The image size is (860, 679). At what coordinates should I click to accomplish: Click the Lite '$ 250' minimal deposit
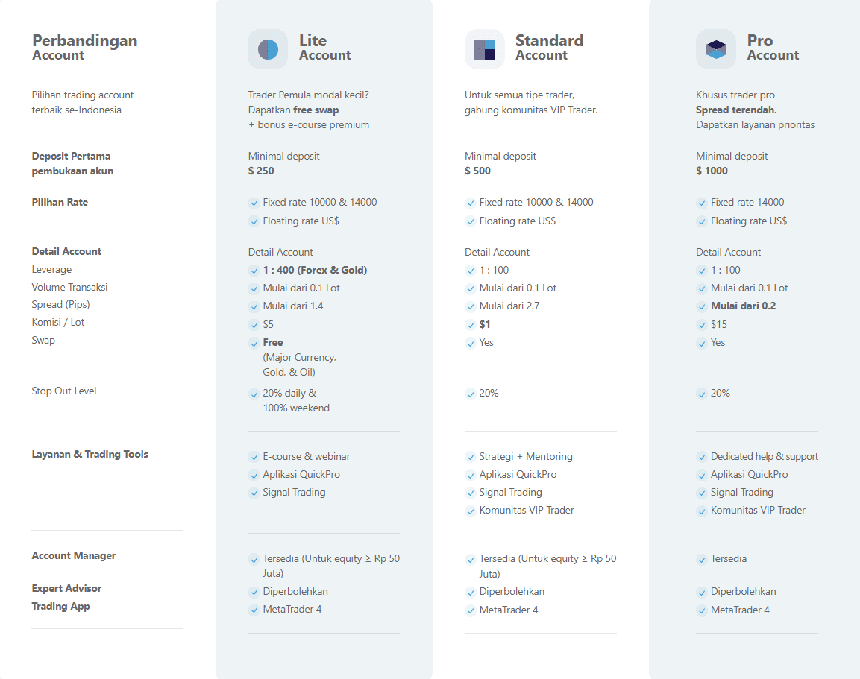click(261, 171)
